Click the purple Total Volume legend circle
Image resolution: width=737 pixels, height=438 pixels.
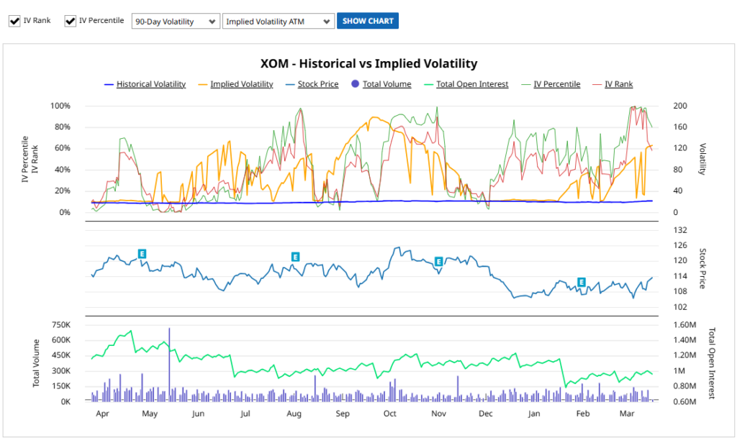point(356,84)
